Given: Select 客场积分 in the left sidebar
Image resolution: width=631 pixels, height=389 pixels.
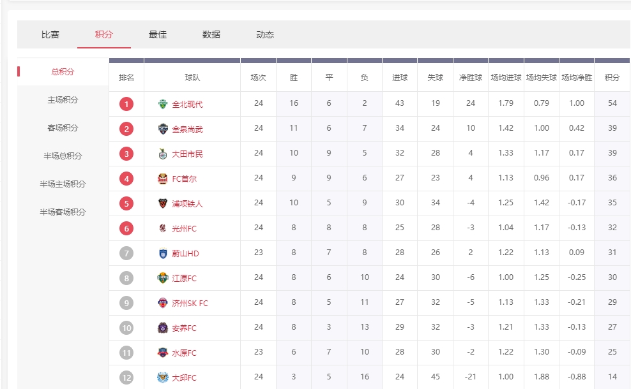Looking at the screenshot, I should point(63,128).
